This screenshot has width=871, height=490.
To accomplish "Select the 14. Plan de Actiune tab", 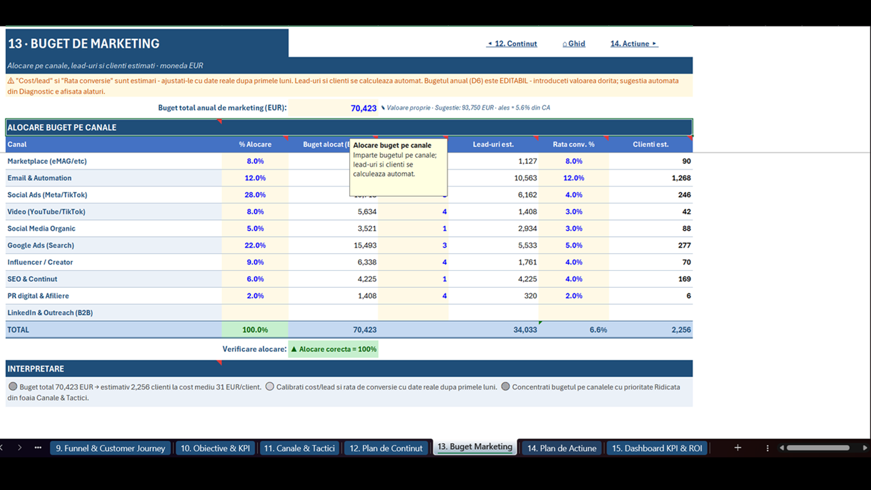I will point(561,448).
